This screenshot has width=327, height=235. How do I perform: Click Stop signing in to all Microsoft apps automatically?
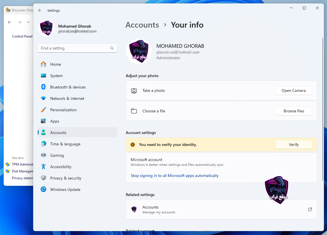coord(175,176)
